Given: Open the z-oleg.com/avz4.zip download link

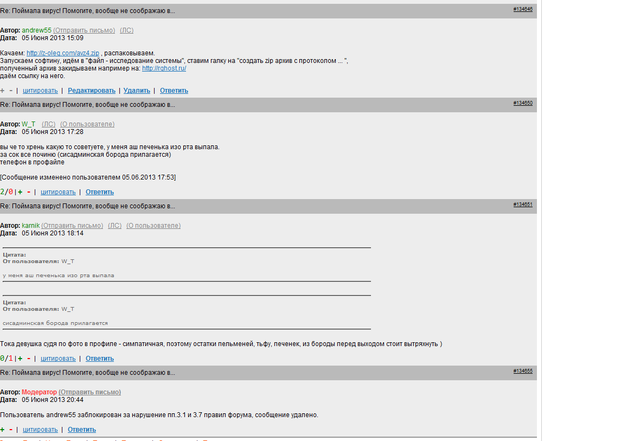Looking at the screenshot, I should (x=63, y=53).
